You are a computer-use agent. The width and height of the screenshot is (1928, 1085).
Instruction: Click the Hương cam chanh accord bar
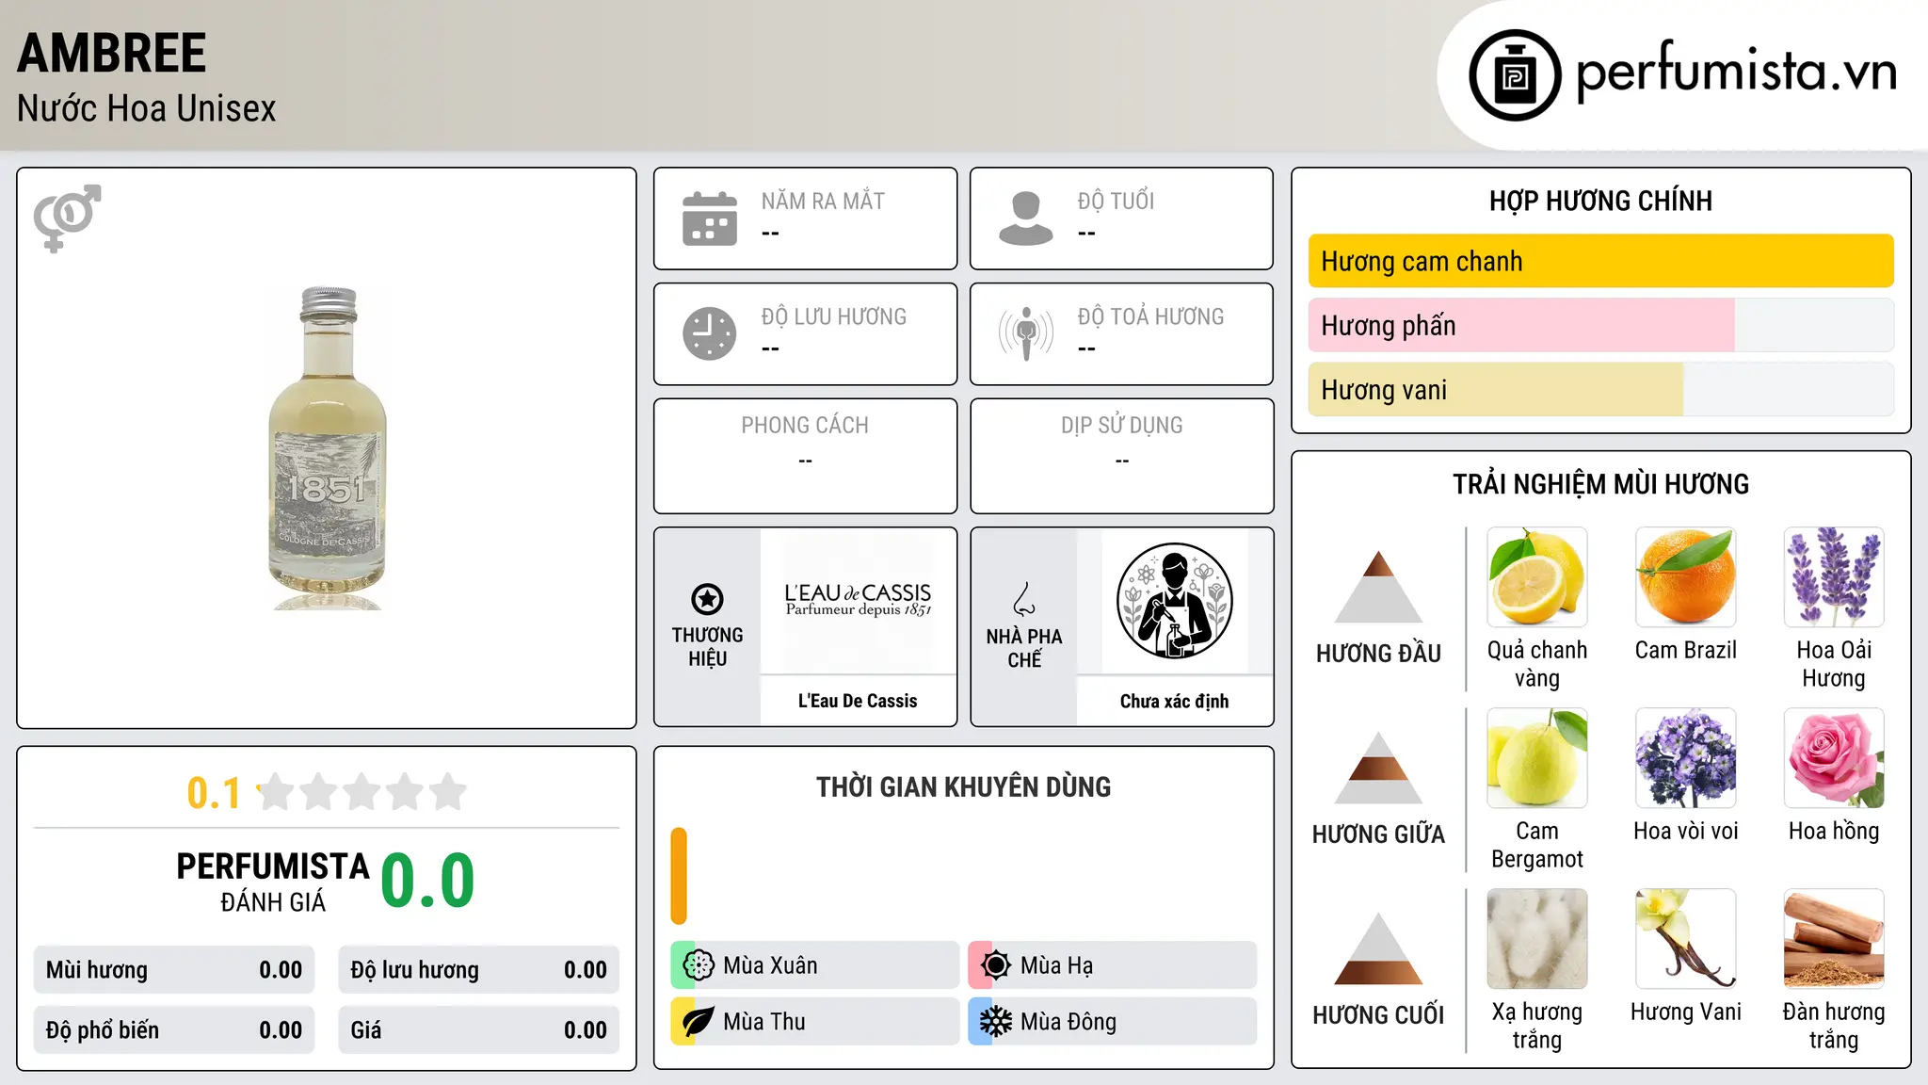click(x=1601, y=261)
